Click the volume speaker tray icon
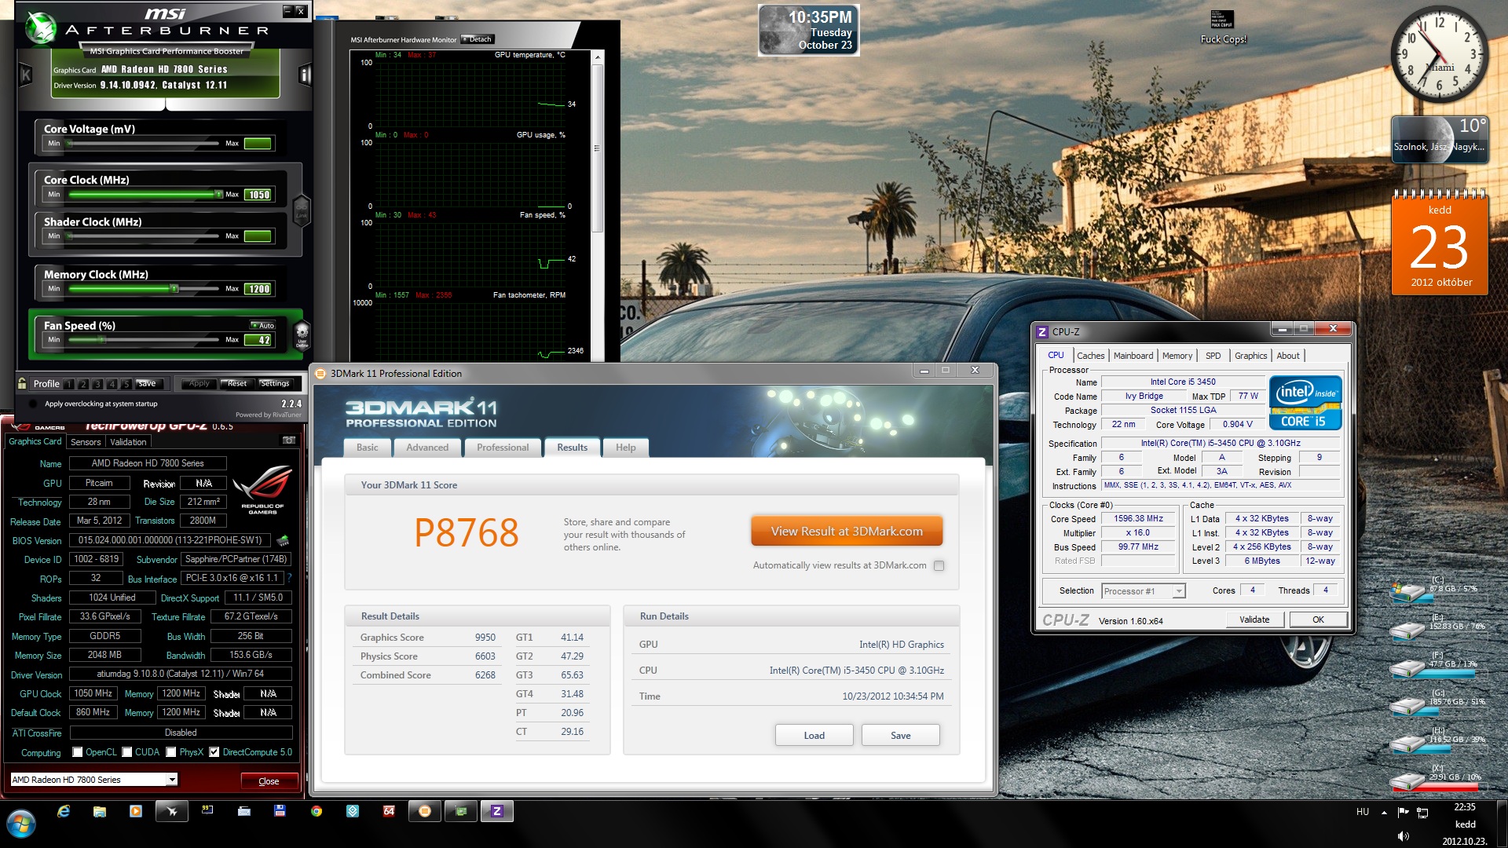The height and width of the screenshot is (848, 1508). click(1404, 836)
